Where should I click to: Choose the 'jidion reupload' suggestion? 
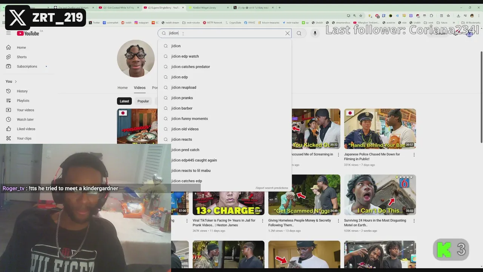[x=225, y=87]
